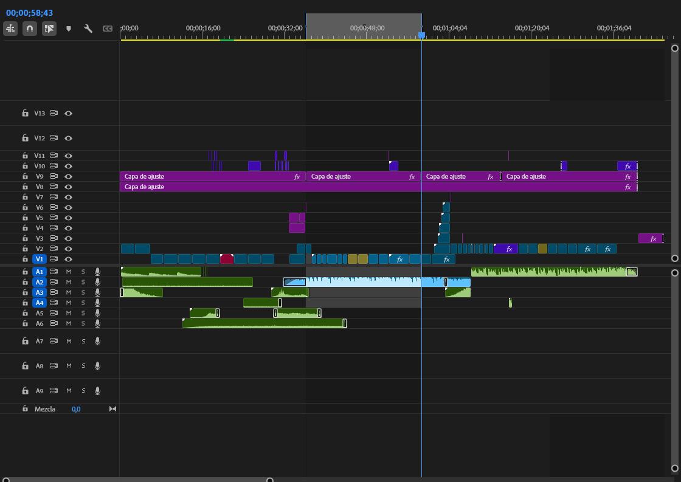Click the blue playhead marker on ruler
The height and width of the screenshot is (482, 681).
(422, 35)
